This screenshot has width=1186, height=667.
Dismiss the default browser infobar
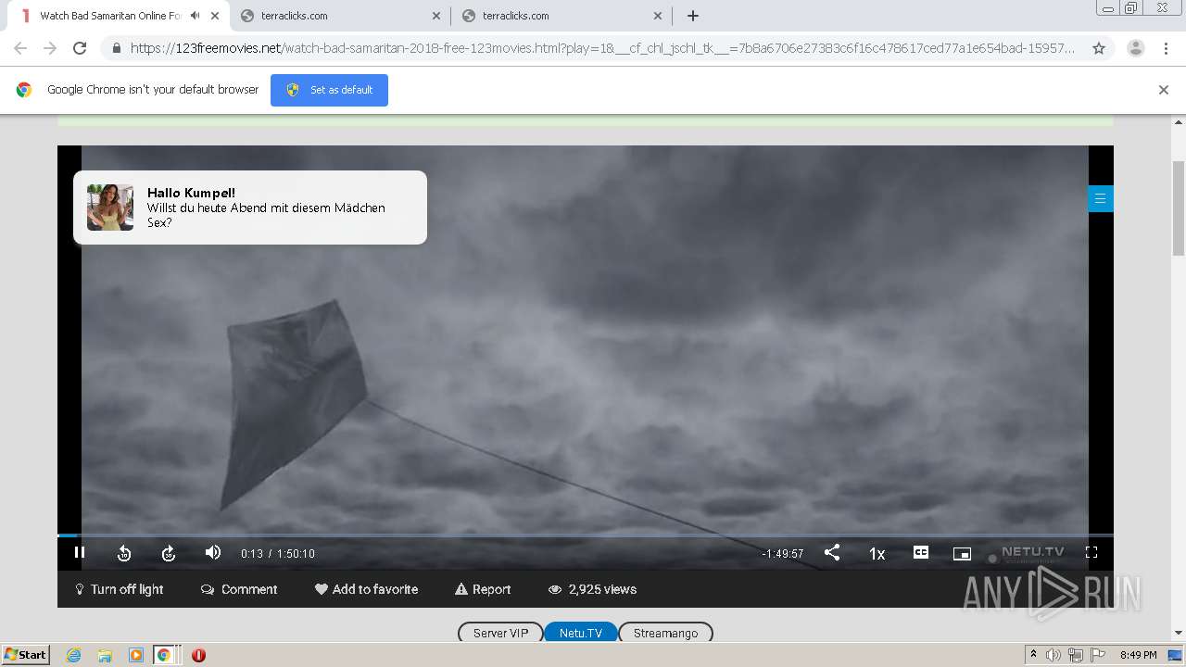click(1164, 90)
